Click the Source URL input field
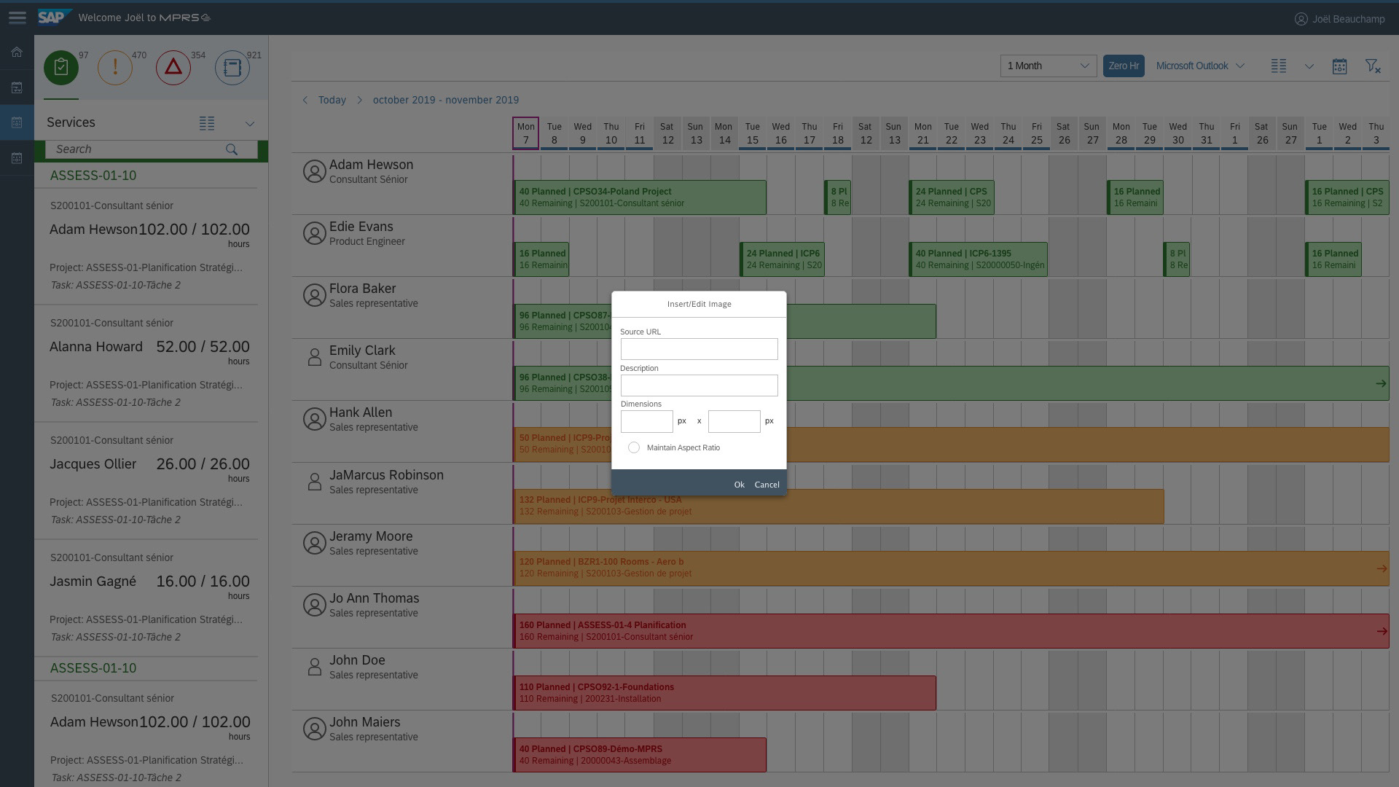 (699, 349)
